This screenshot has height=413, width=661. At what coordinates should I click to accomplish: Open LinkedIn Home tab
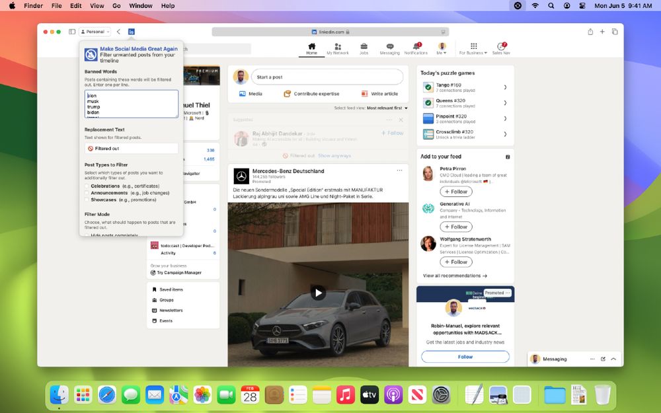[x=311, y=49]
